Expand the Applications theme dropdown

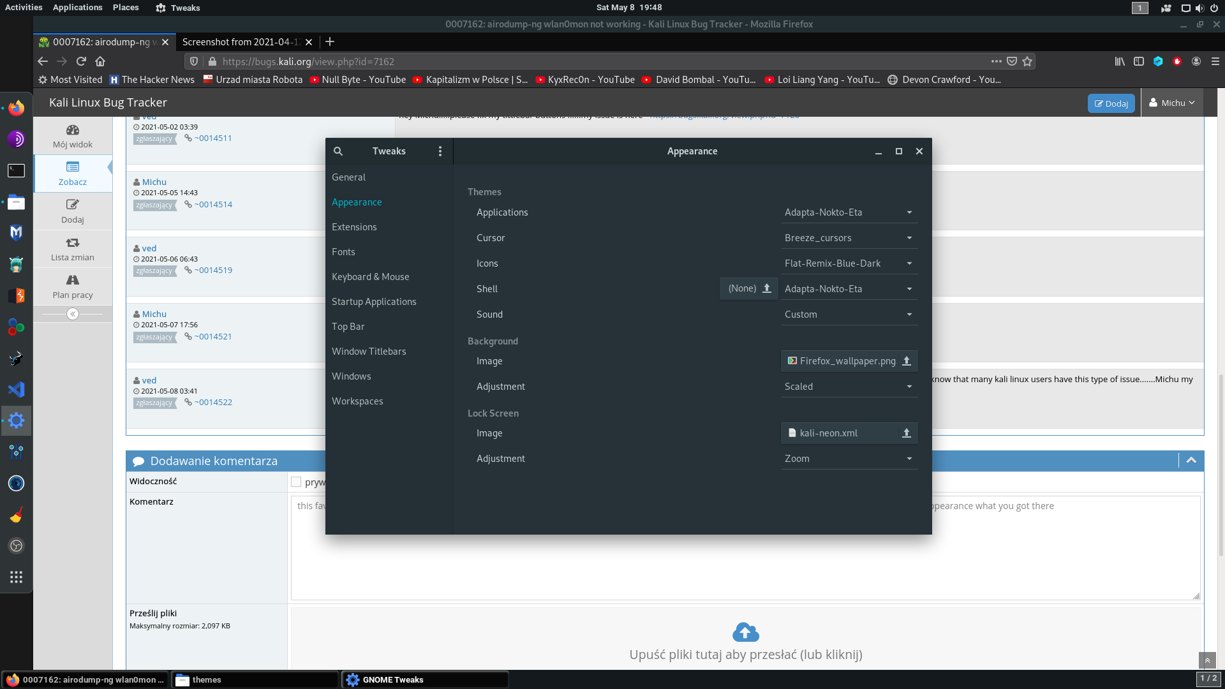click(849, 212)
